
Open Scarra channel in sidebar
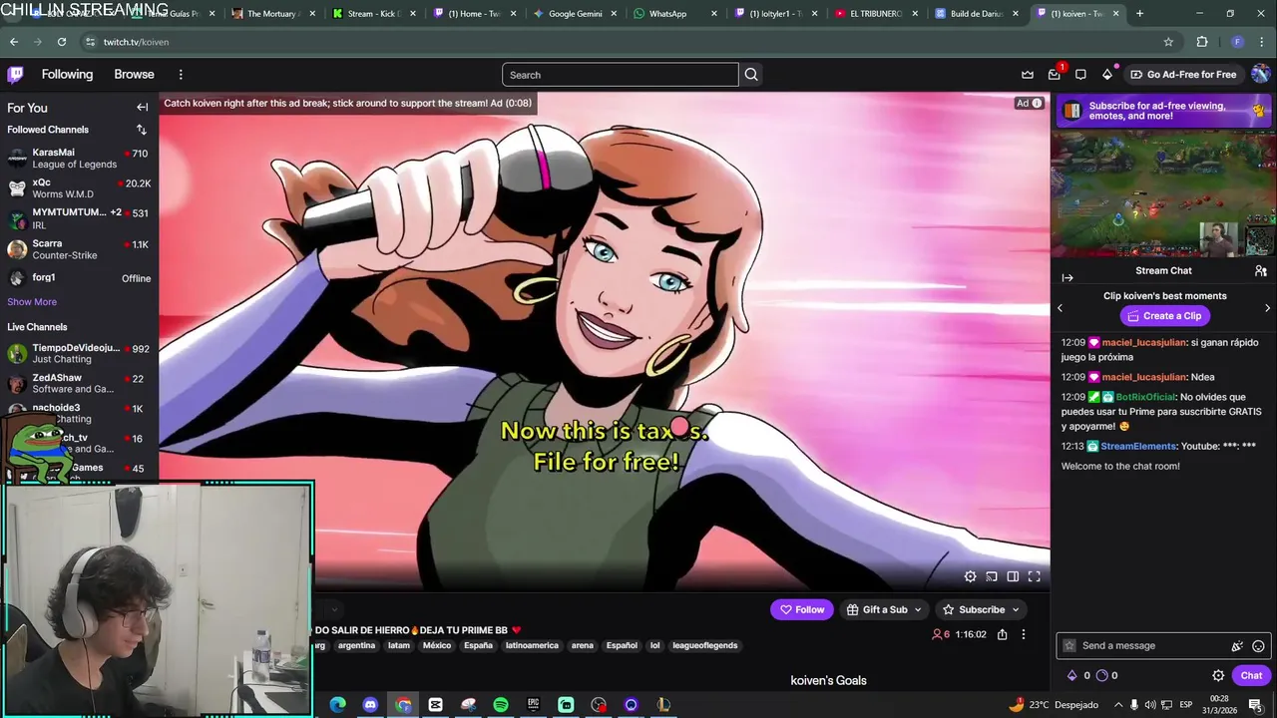[79, 249]
